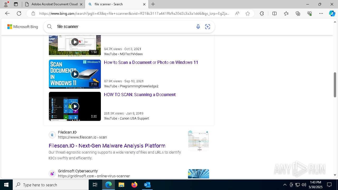View site information lock icon
The width and height of the screenshot is (338, 190).
(33, 13)
